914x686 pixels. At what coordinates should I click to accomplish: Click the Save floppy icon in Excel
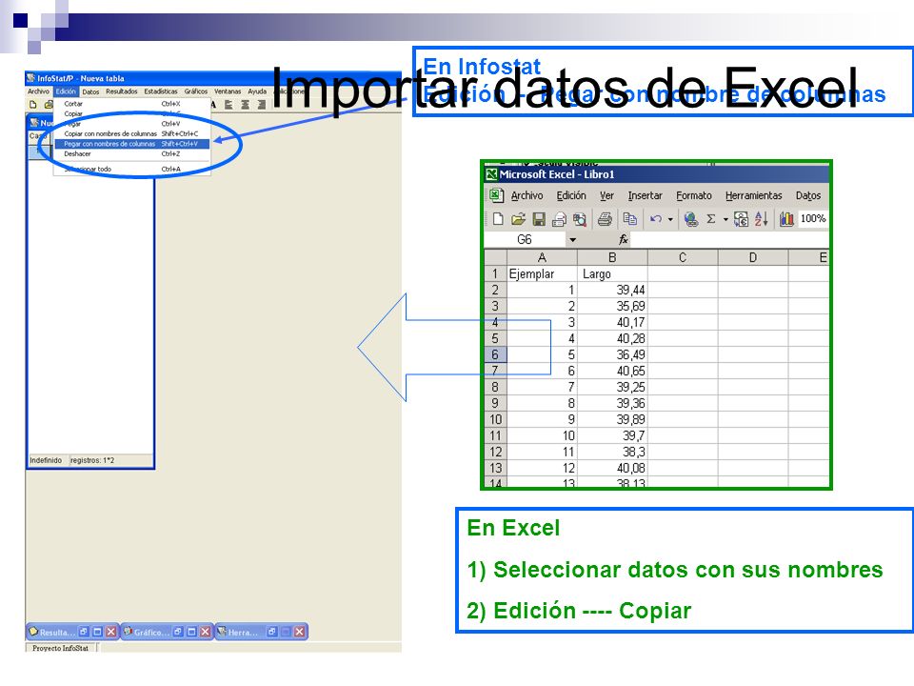tap(539, 219)
